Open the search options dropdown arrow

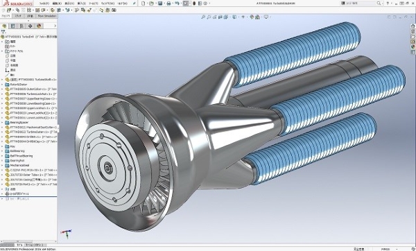(x=382, y=3)
